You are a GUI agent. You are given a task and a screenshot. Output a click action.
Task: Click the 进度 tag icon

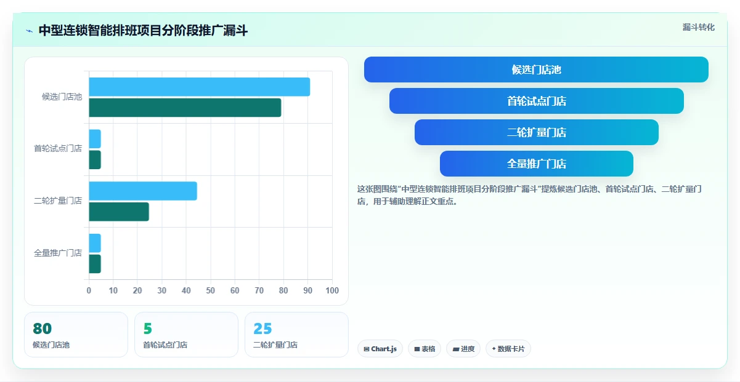click(x=456, y=349)
